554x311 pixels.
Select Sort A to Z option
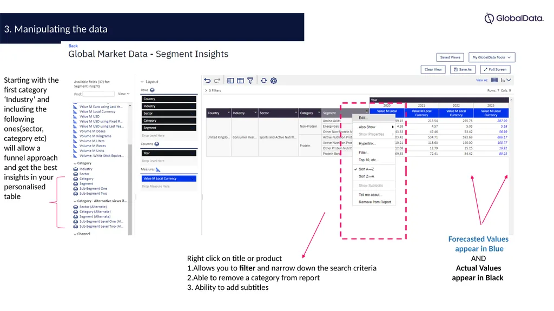pyautogui.click(x=373, y=169)
